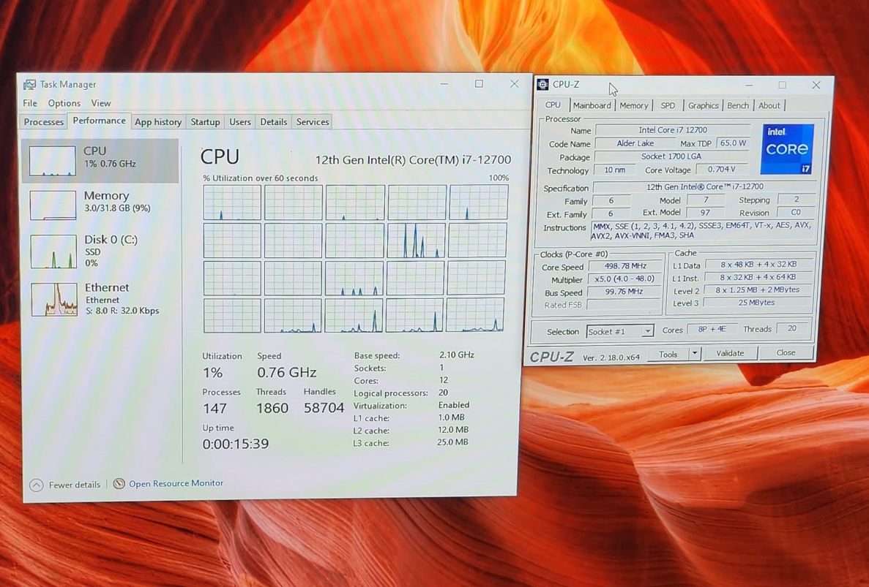
Task: Open the Socket #1 selection dropdown
Action: click(646, 332)
